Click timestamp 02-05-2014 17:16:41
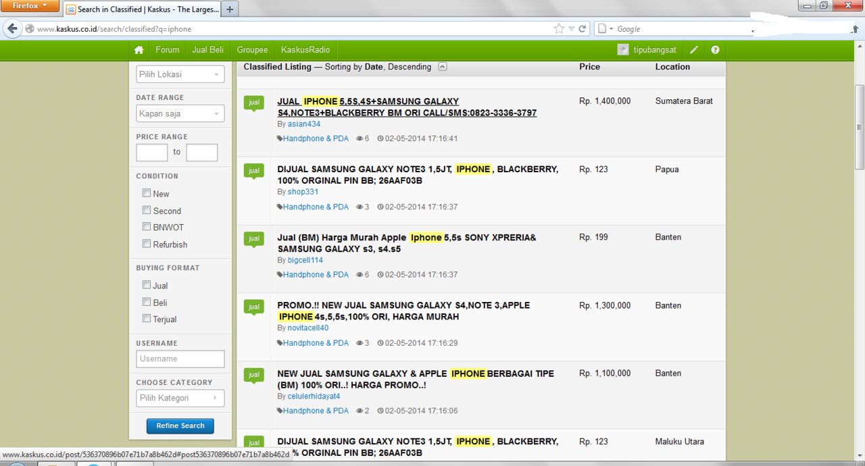 click(x=421, y=138)
